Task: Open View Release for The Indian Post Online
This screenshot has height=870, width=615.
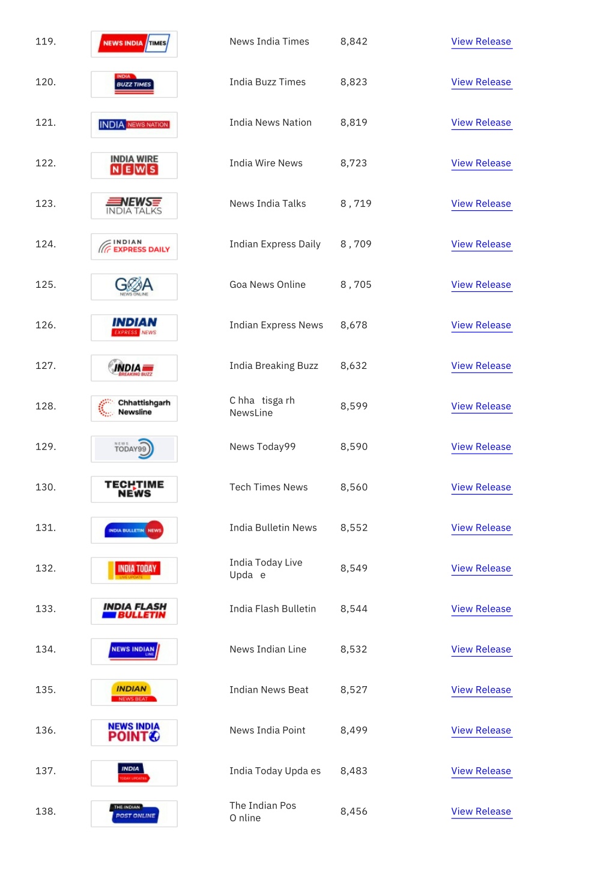Action: [x=481, y=811]
